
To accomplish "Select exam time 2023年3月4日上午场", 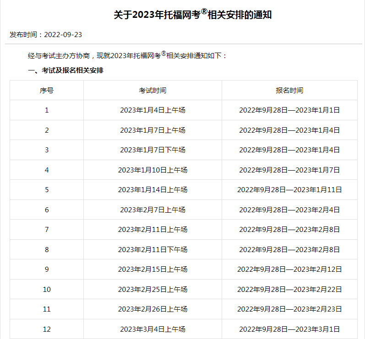I will pyautogui.click(x=153, y=329).
